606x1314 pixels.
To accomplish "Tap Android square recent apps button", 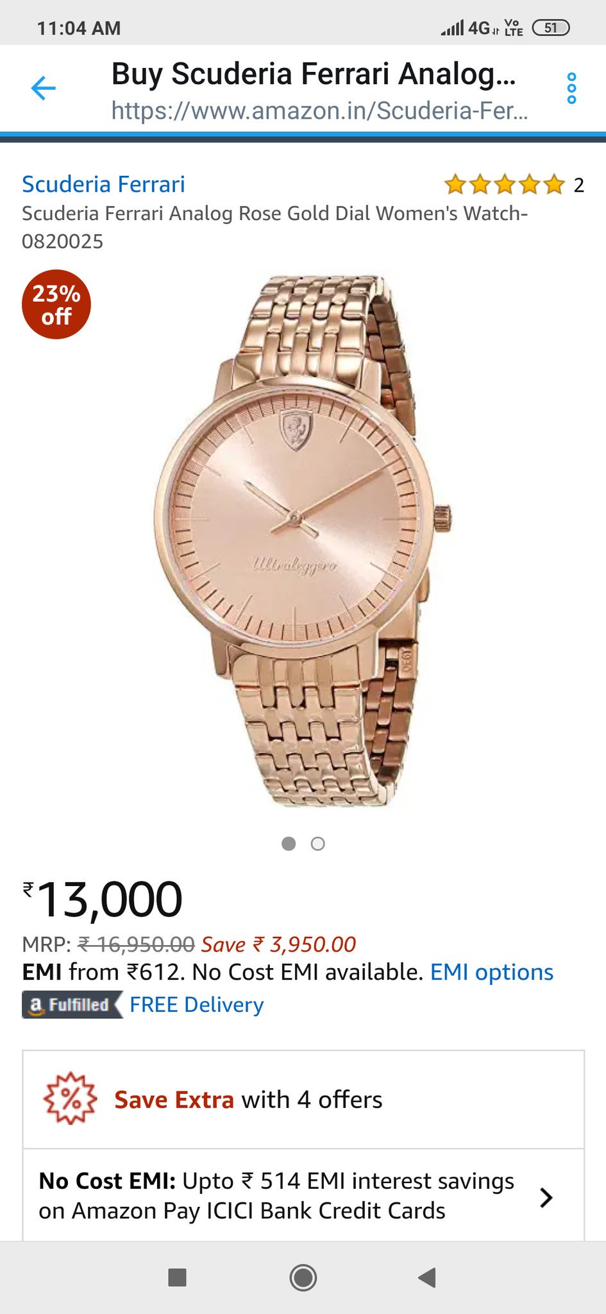I will click(x=177, y=1277).
